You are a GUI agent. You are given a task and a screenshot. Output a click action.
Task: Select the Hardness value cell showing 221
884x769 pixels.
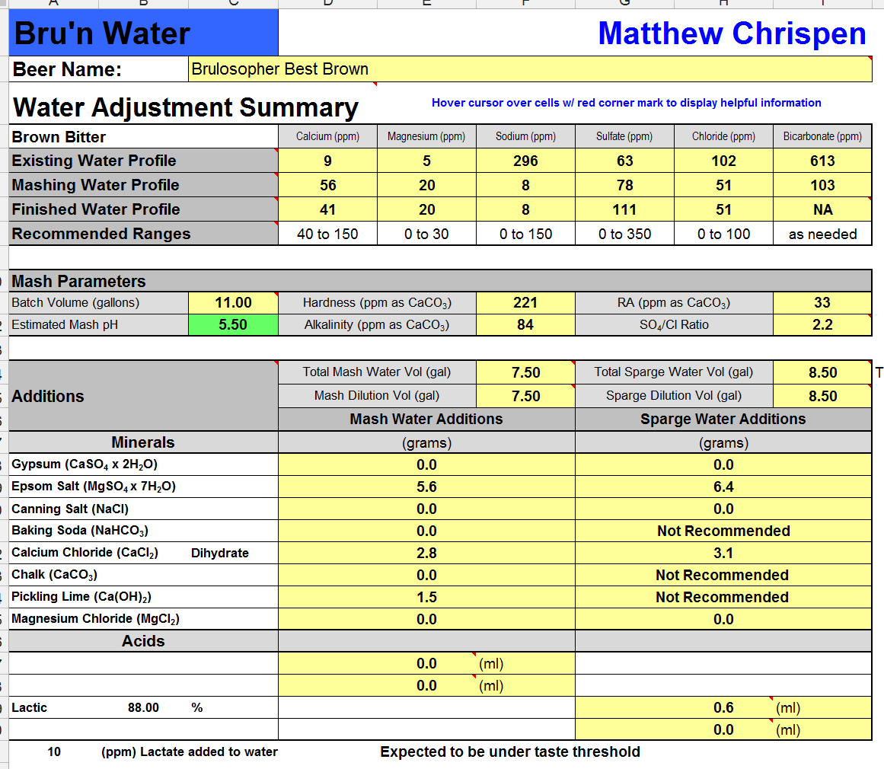[x=525, y=302]
